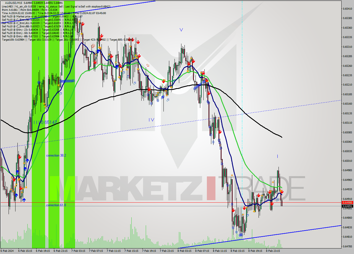This screenshot has height=254, width=354.
Task: Click the 0.65410 price axis label
Action: coord(348,9)
